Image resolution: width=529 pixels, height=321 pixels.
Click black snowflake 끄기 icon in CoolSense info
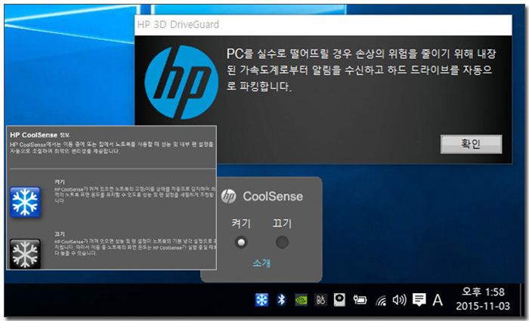click(25, 254)
